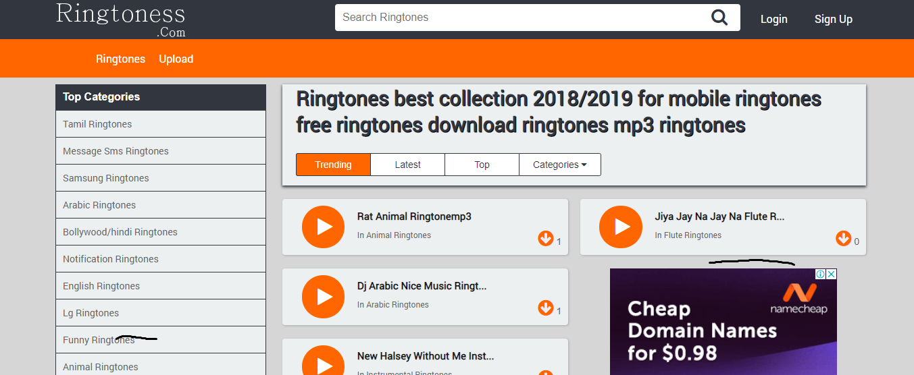Screen dimensions: 914x375
Task: Open Dj Arabic Nice Music title
Action: [x=422, y=286]
